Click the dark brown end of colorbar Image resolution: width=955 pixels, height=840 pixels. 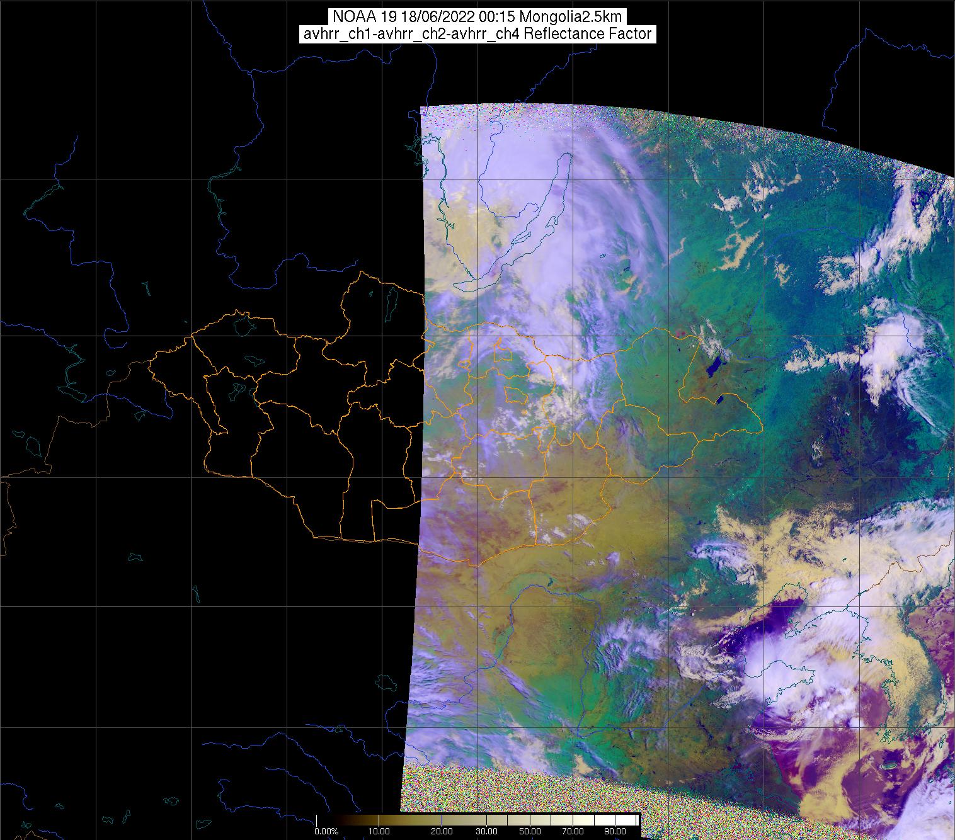[x=321, y=819]
